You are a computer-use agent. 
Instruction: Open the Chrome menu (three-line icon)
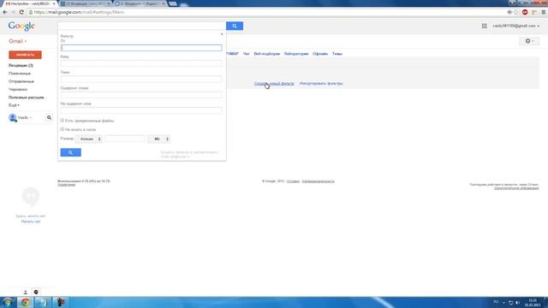(x=544, y=12)
